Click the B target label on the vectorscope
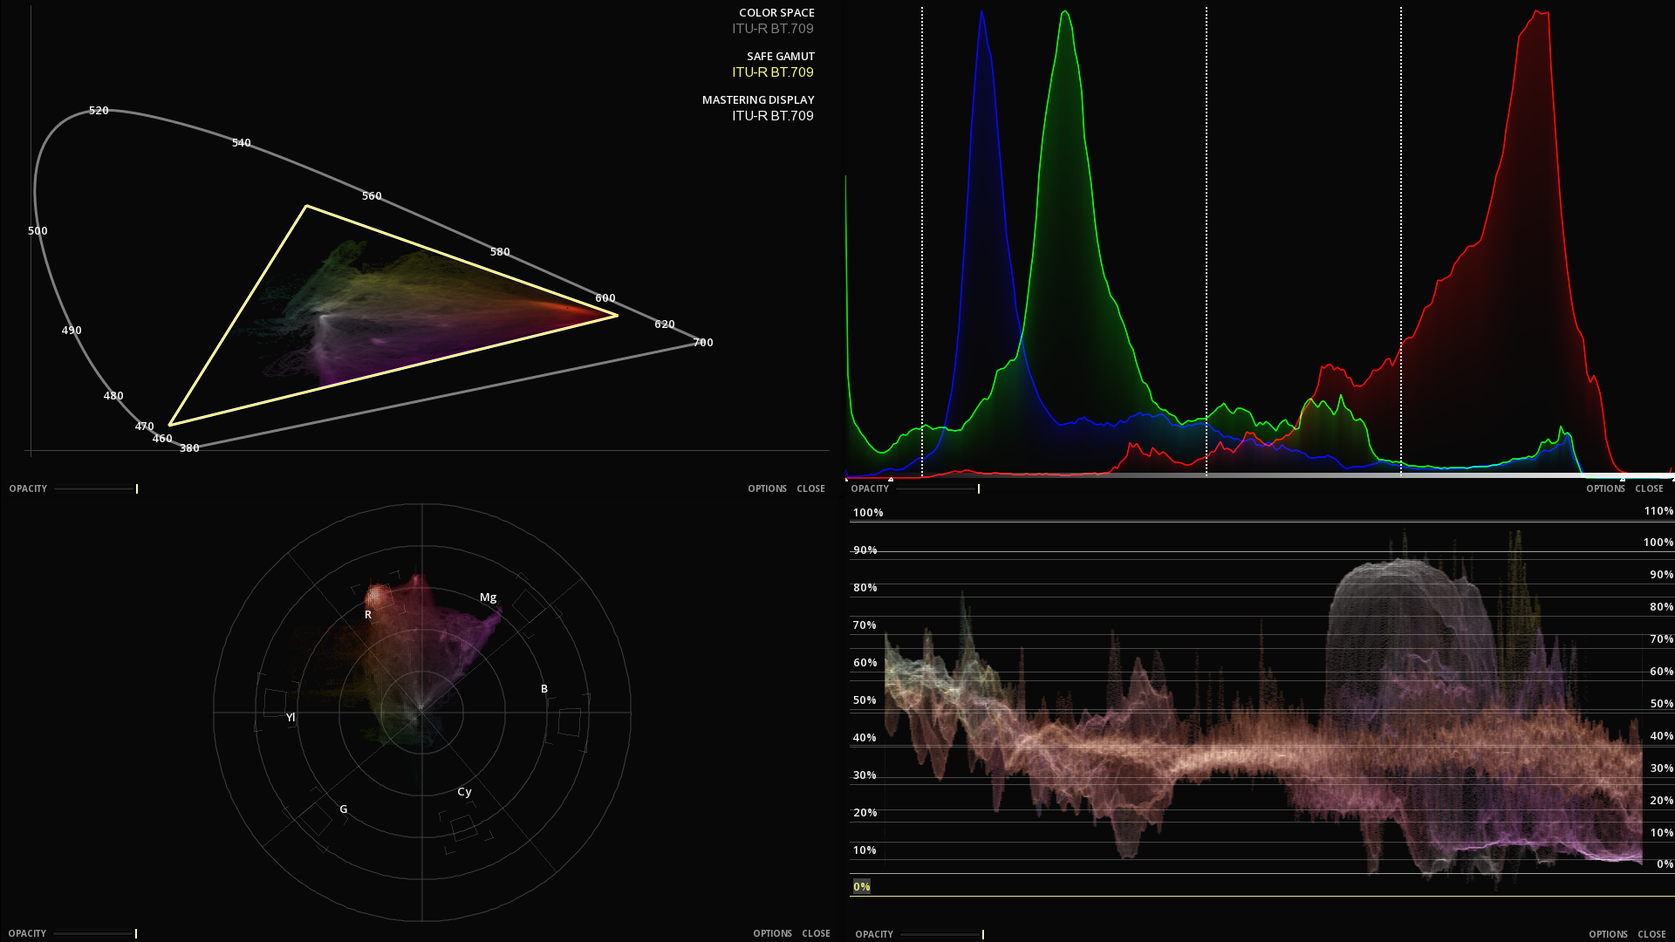 tap(544, 689)
